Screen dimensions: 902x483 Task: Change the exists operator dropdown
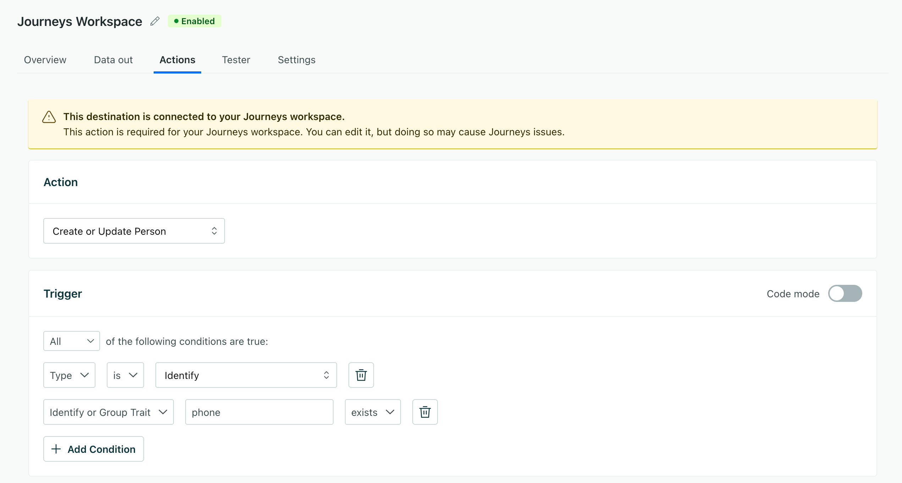pos(372,412)
